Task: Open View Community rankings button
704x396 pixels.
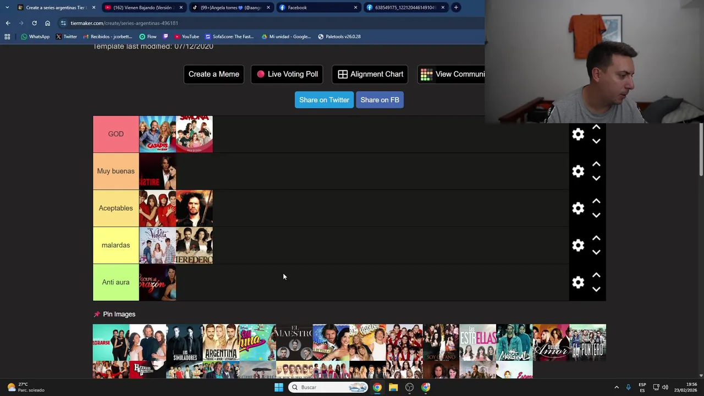Action: click(452, 74)
